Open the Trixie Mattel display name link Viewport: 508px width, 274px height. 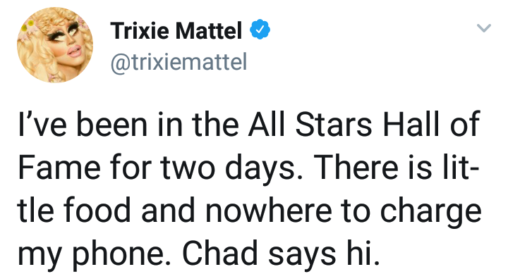pyautogui.click(x=176, y=30)
